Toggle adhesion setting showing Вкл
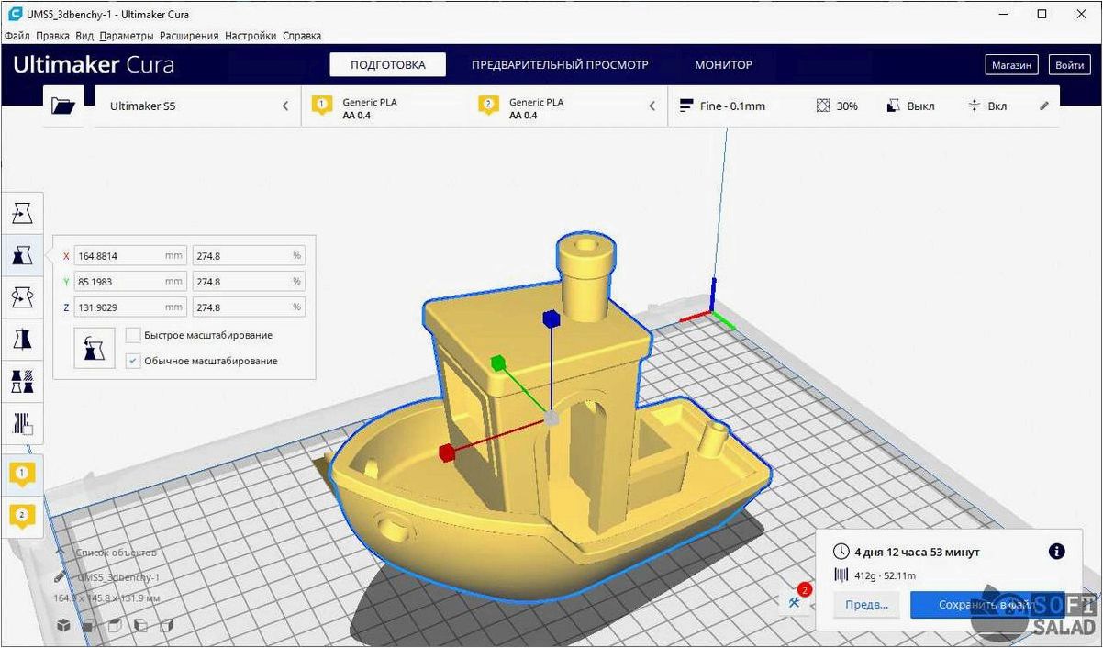 tap(987, 106)
